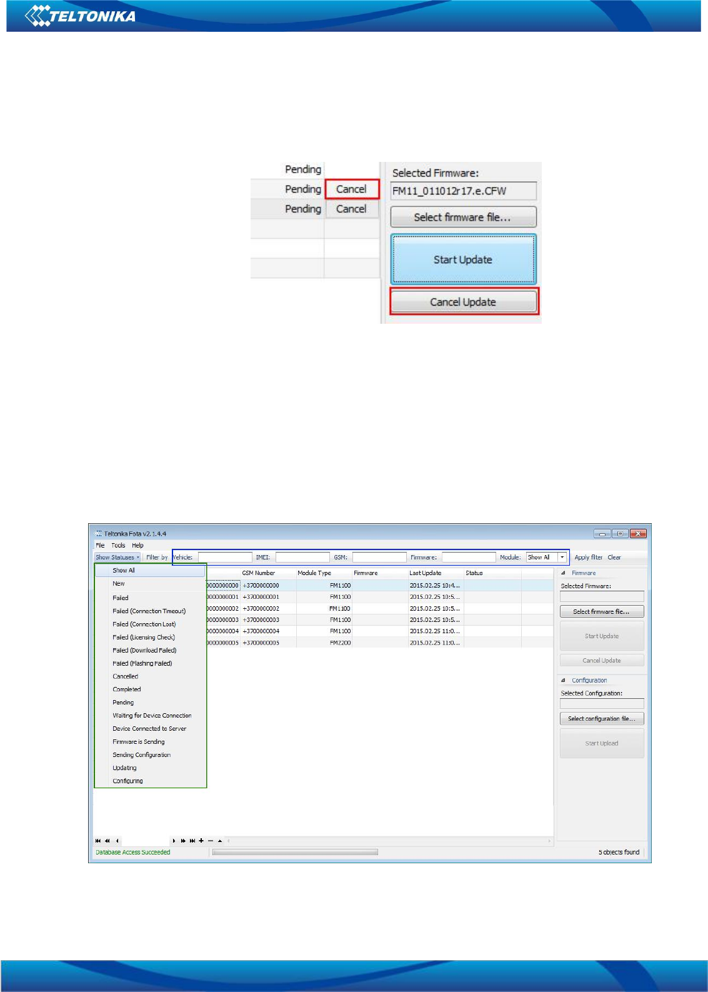This screenshot has height=992, width=708.
Task: Click the next record navigator arrow
Action: pyautogui.click(x=174, y=841)
